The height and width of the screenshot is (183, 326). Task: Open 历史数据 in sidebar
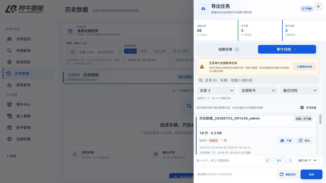29,73
